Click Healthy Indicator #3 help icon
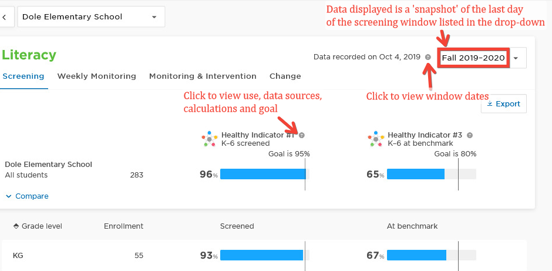The image size is (552, 271). [470, 135]
